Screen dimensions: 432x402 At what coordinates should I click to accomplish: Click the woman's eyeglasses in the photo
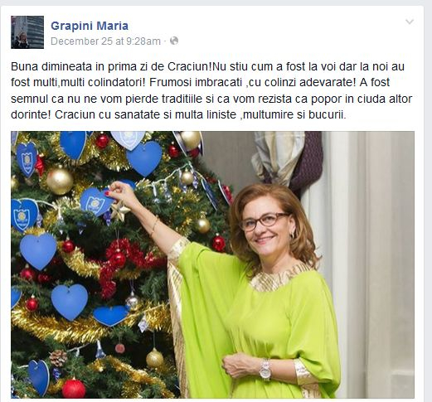[x=264, y=220]
